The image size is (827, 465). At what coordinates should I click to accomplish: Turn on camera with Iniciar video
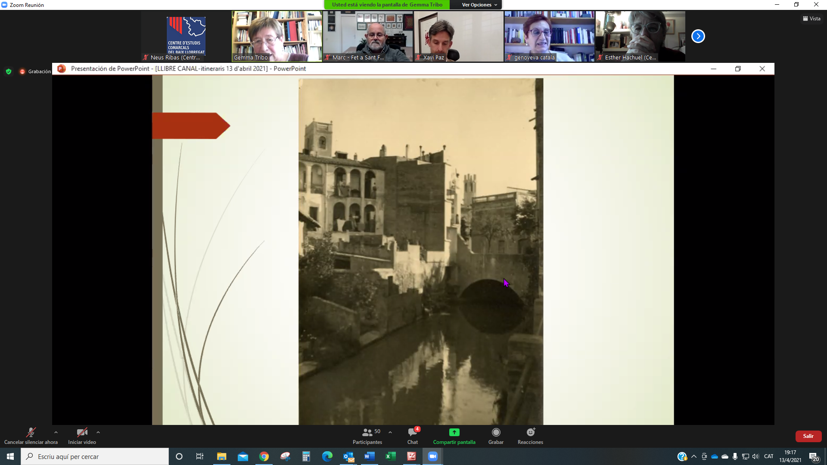(x=82, y=435)
